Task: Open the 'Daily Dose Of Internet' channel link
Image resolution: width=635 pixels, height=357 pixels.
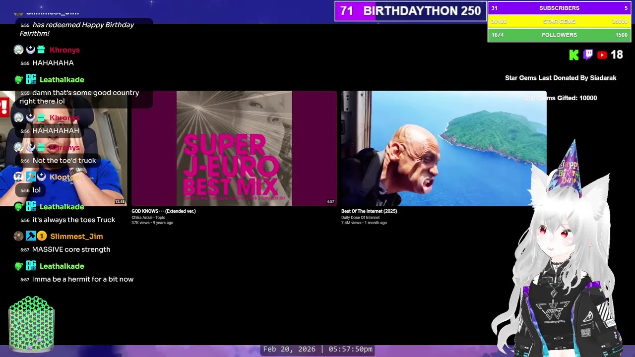Action: 360,217
